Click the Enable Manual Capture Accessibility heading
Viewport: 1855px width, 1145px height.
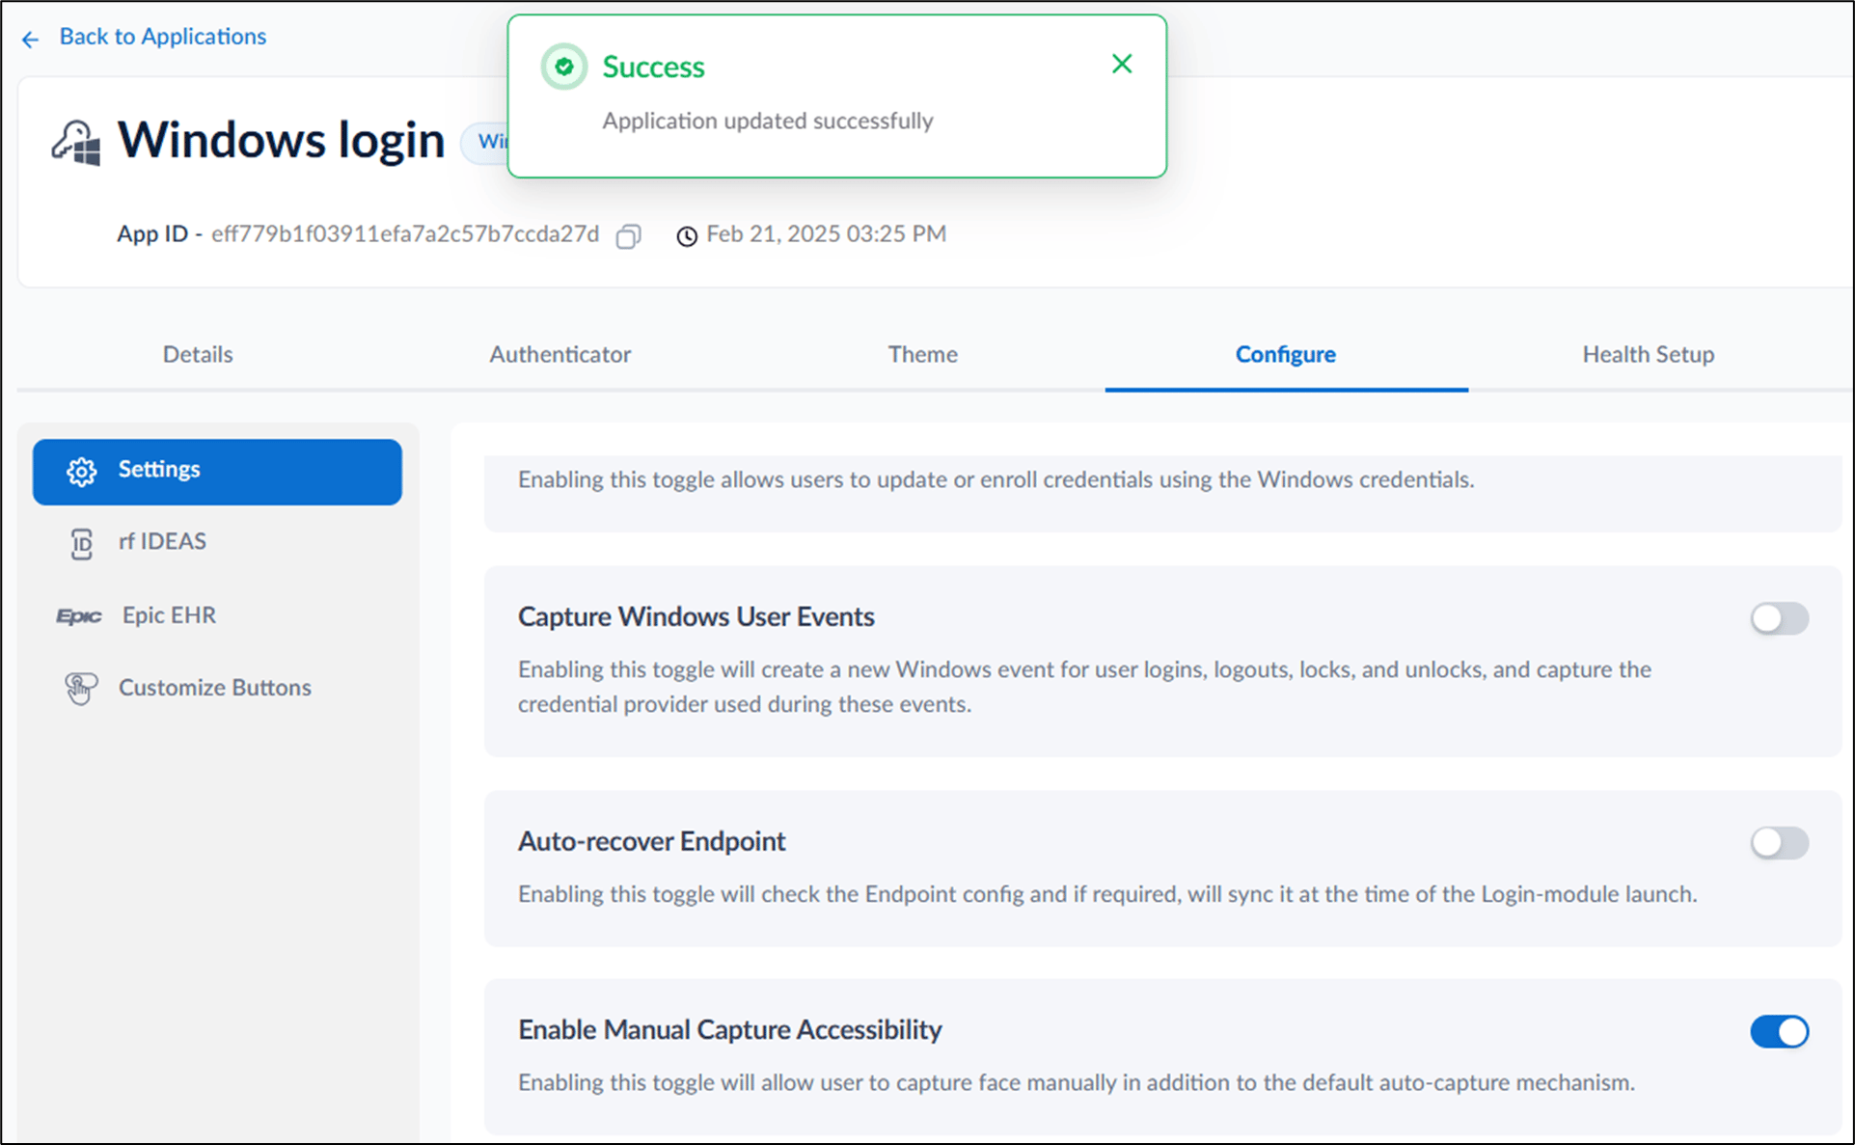tap(730, 1029)
